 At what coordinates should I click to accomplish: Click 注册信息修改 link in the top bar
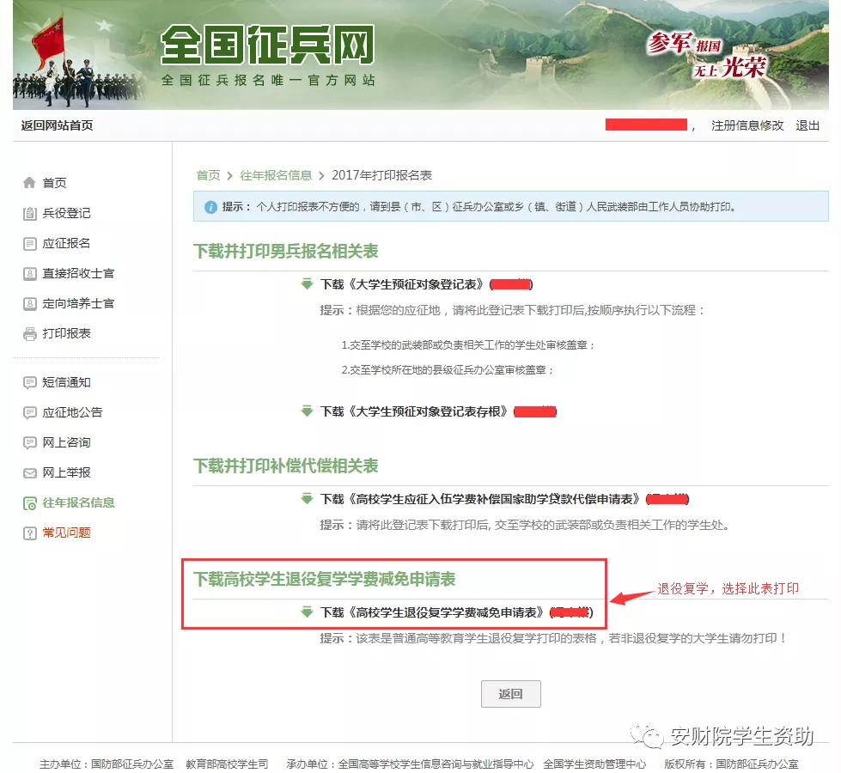(x=747, y=125)
